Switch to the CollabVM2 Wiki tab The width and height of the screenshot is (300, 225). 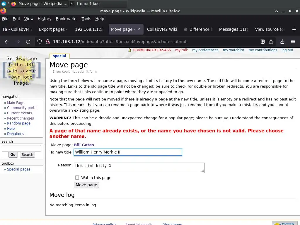coord(162,30)
